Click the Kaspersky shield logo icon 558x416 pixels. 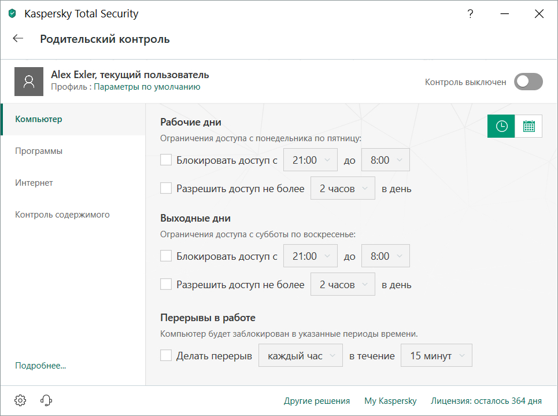coord(12,14)
